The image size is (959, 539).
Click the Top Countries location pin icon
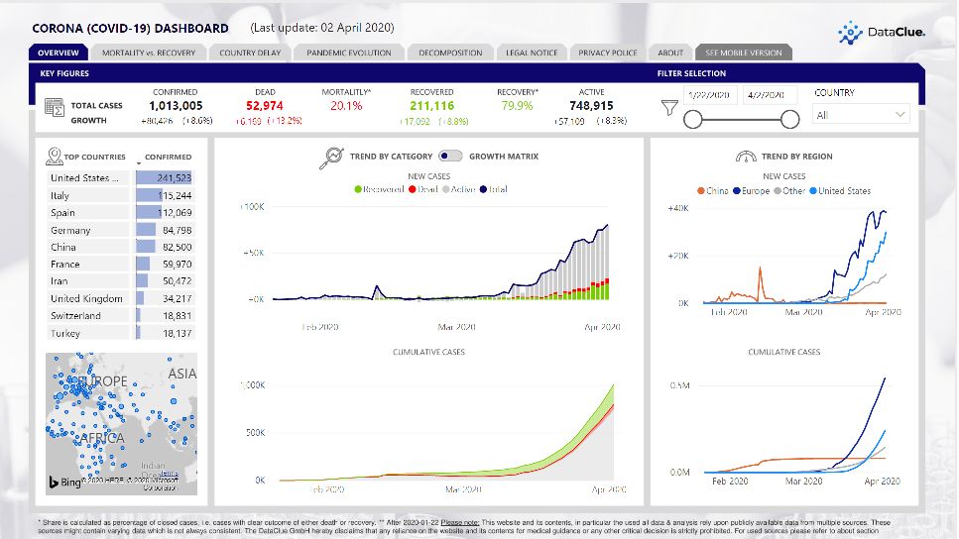click(x=55, y=156)
